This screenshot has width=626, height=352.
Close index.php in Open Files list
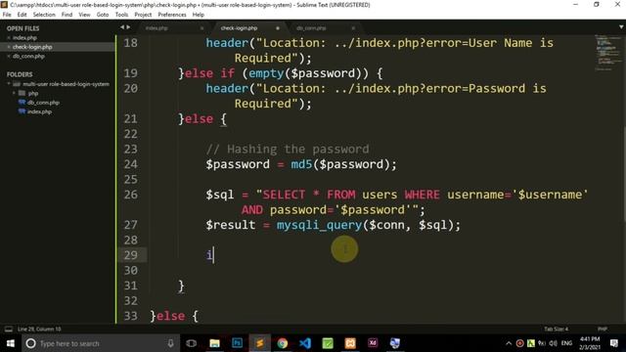click(x=9, y=37)
